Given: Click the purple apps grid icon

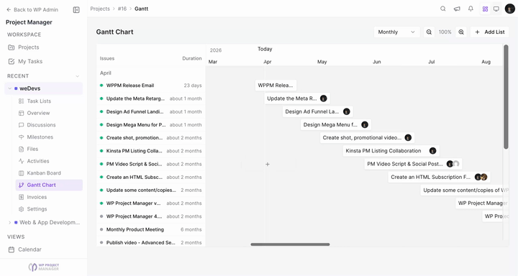Looking at the screenshot, I should tap(485, 9).
